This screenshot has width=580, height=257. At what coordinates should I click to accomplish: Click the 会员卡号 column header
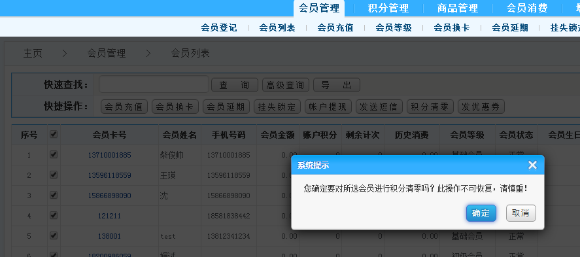click(x=109, y=135)
